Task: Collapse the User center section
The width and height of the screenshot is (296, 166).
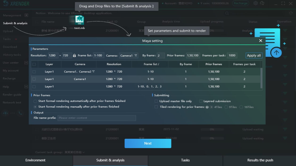Action: click(26, 63)
